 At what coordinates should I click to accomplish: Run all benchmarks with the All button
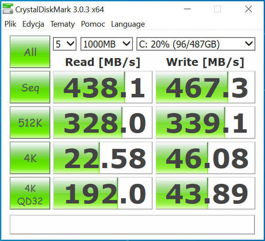coord(30,52)
